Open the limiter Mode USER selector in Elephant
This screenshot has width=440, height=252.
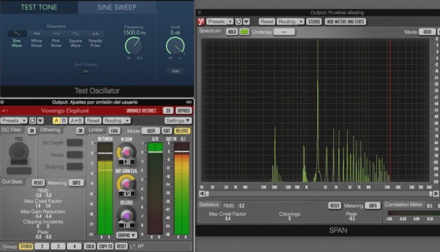151,131
